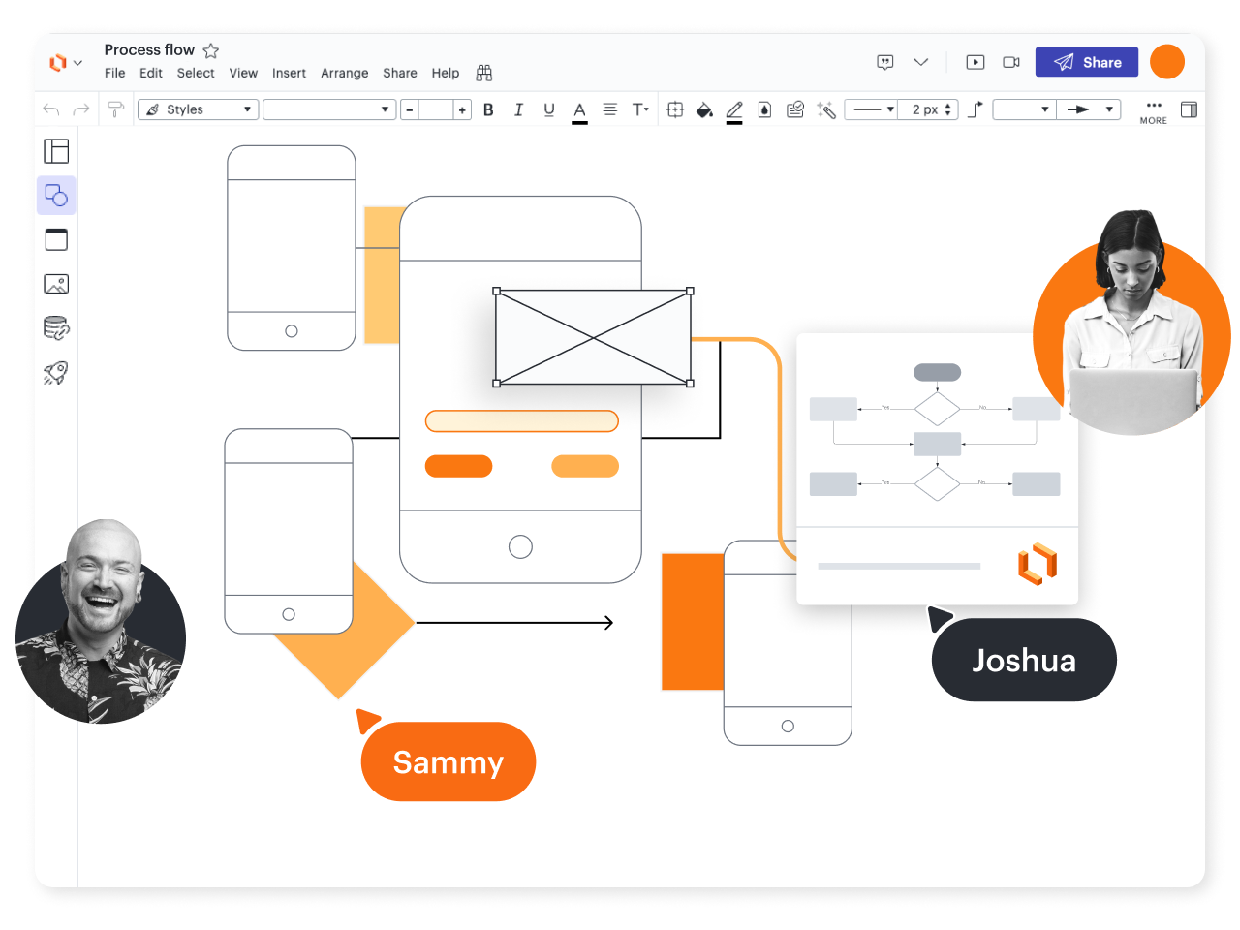Toggle italic text formatting
This screenshot has width=1240, height=930.
(518, 110)
